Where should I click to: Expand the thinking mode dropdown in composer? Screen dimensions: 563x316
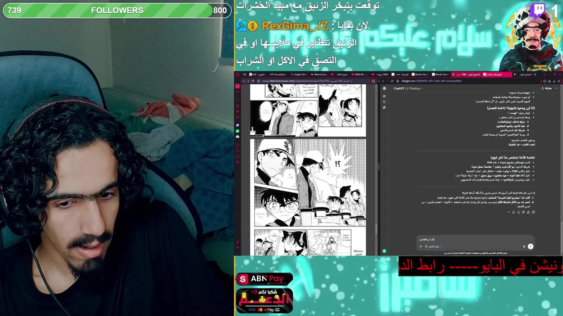click(434, 246)
